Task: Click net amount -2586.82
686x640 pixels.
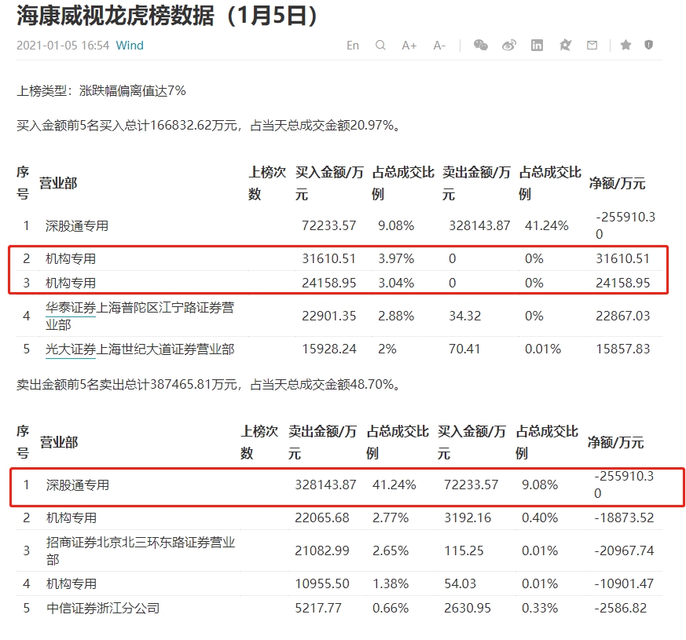Action: (620, 609)
